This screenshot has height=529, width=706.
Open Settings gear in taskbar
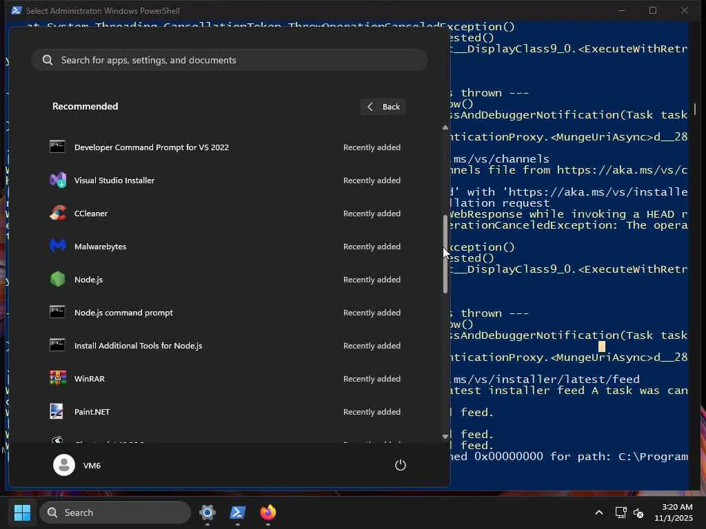207,512
